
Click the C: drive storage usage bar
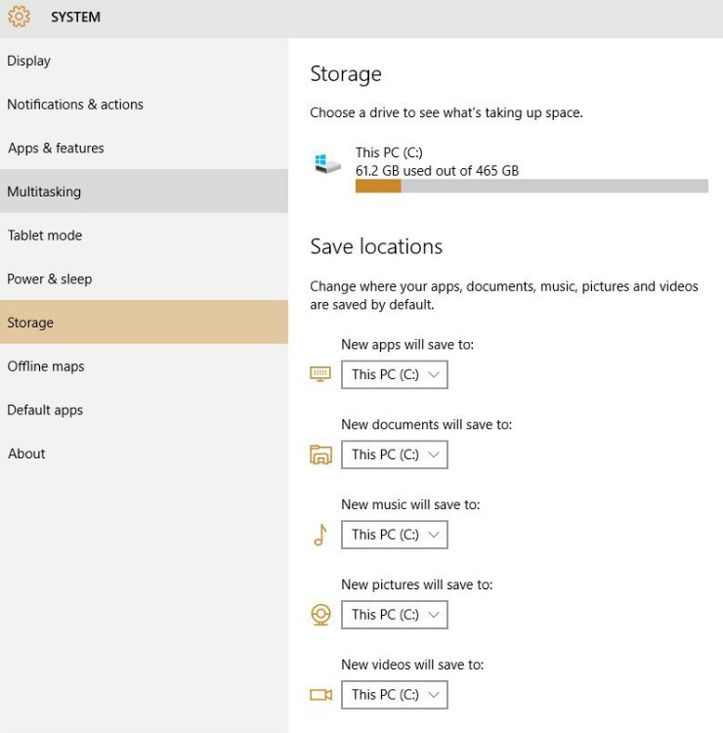(x=531, y=186)
